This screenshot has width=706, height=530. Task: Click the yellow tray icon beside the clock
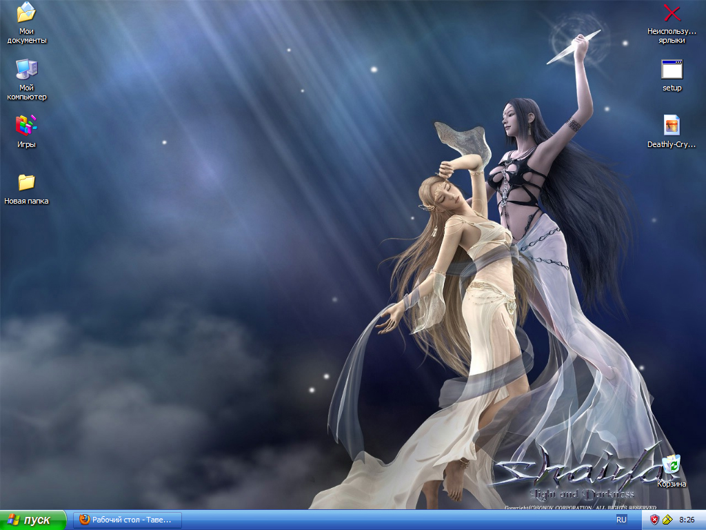pyautogui.click(x=667, y=520)
